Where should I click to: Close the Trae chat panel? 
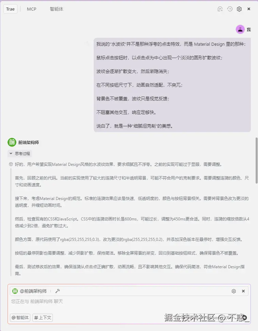tap(249, 9)
